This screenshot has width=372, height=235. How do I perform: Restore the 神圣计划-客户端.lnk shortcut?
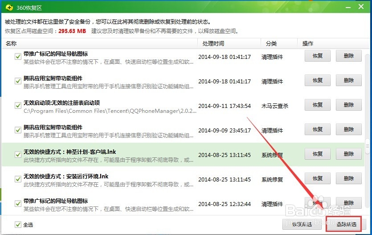318,154
